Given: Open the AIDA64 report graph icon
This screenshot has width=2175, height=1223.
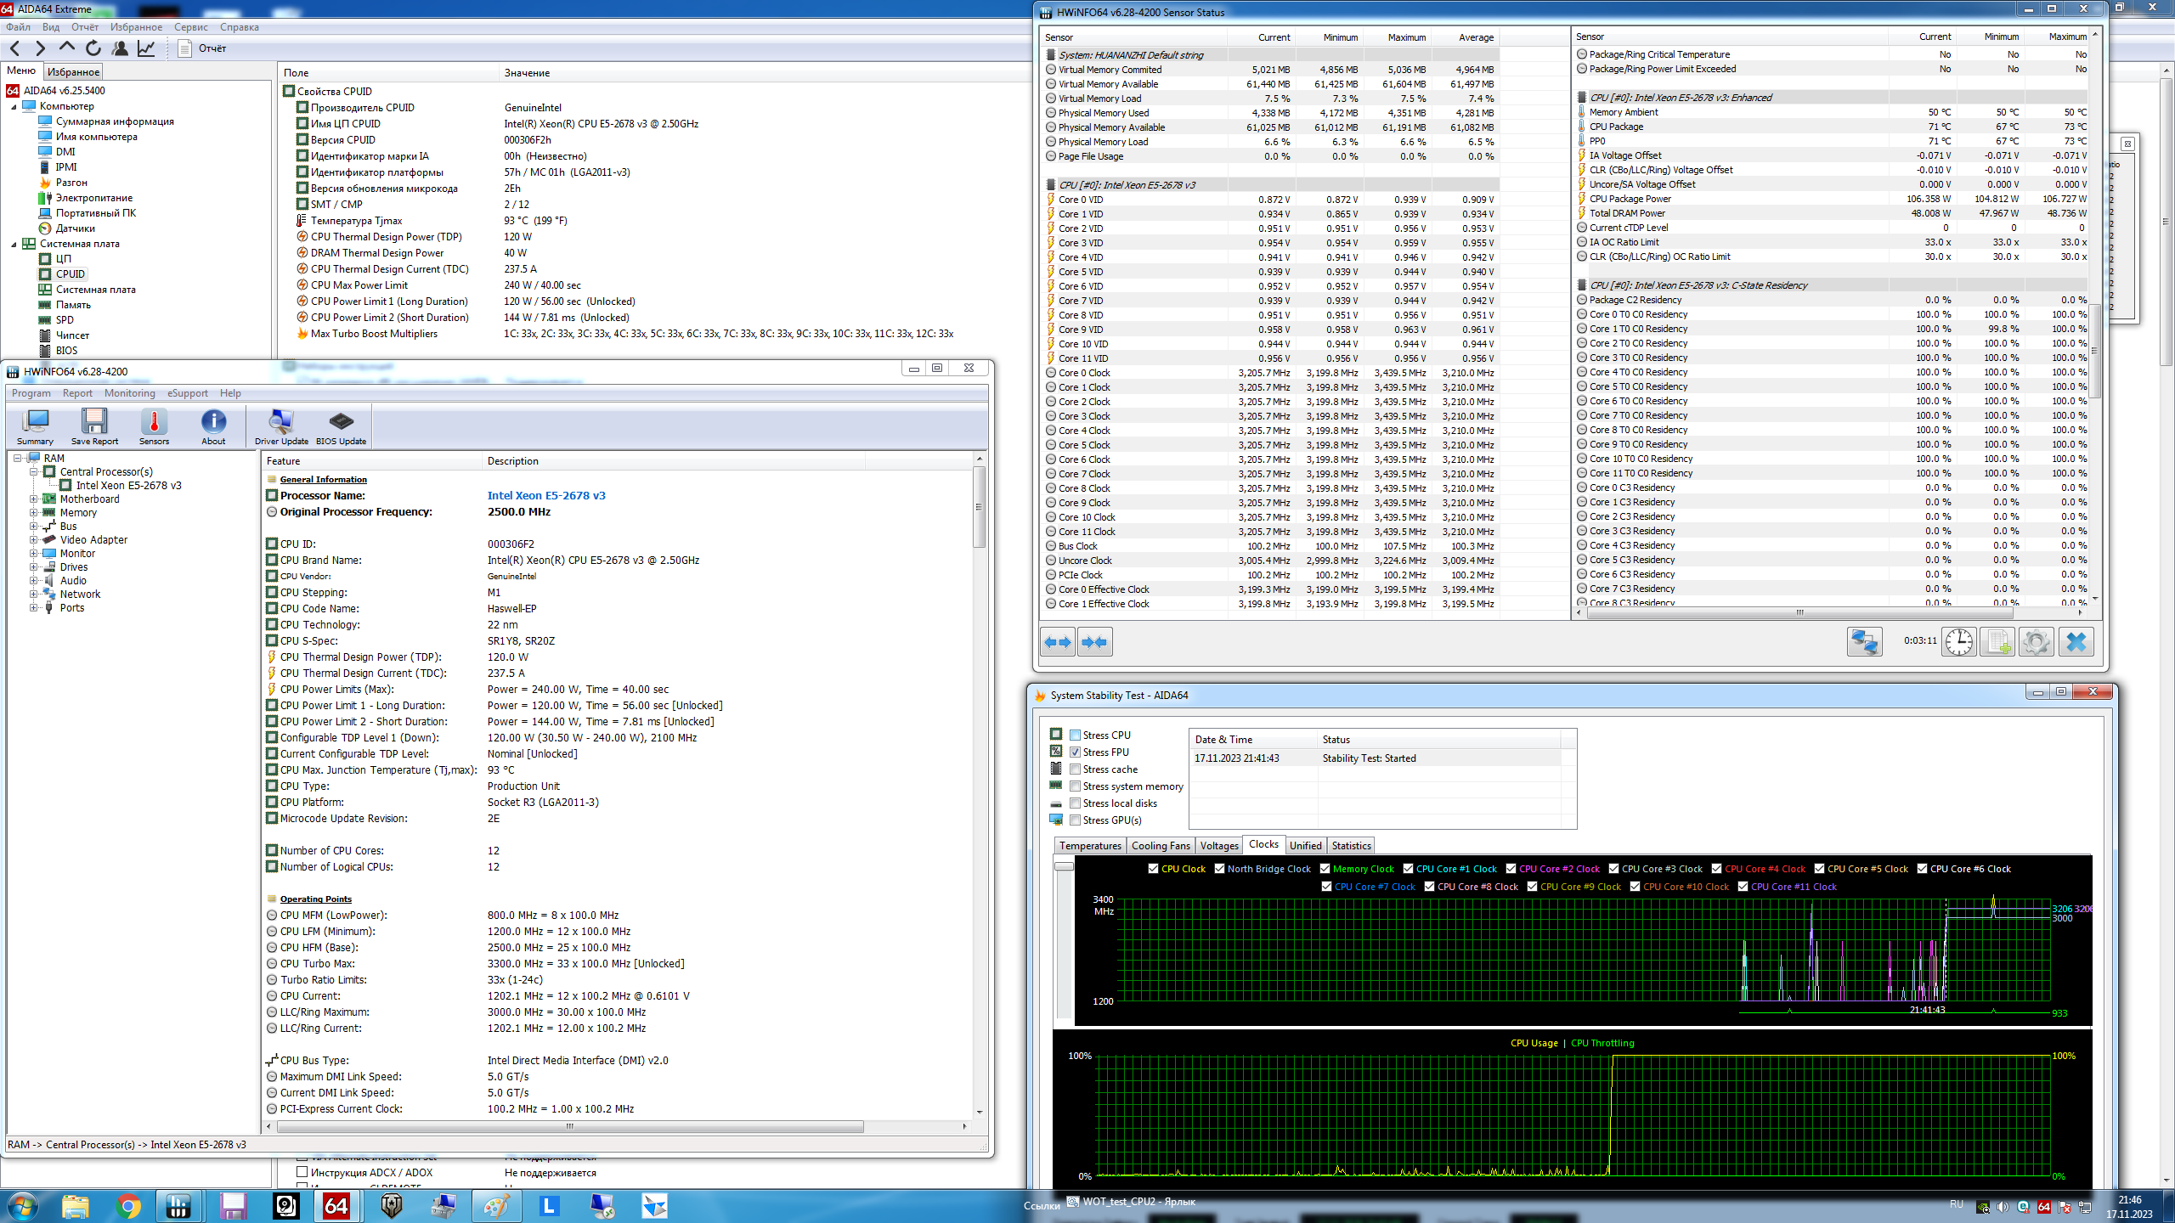Looking at the screenshot, I should coord(146,48).
